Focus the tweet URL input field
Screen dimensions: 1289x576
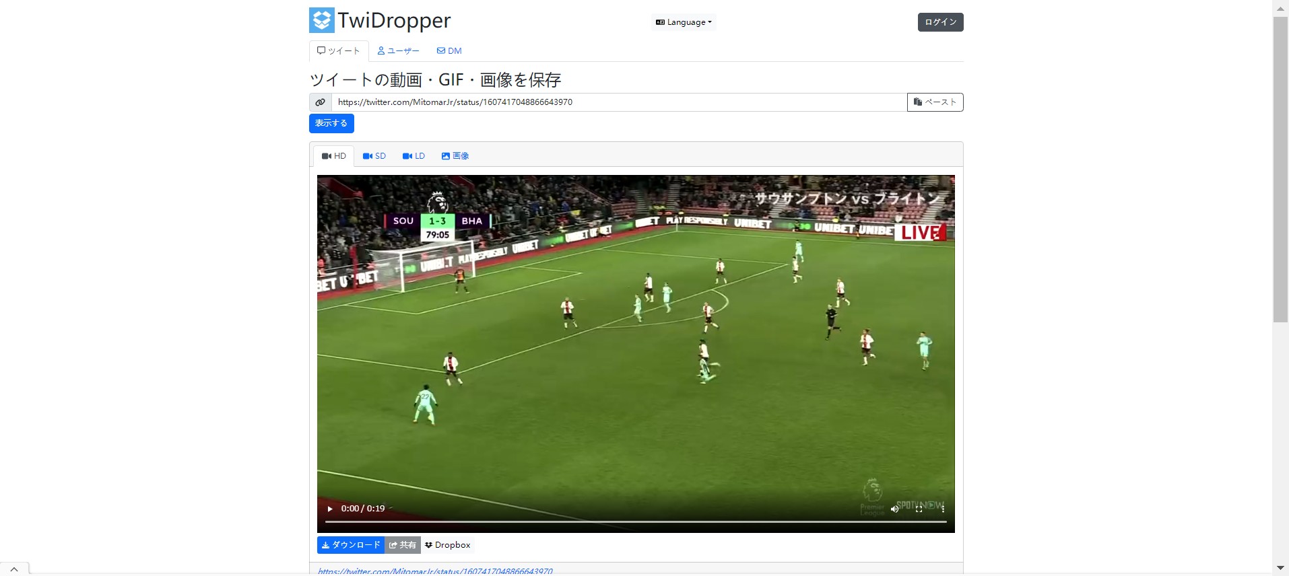click(x=619, y=102)
